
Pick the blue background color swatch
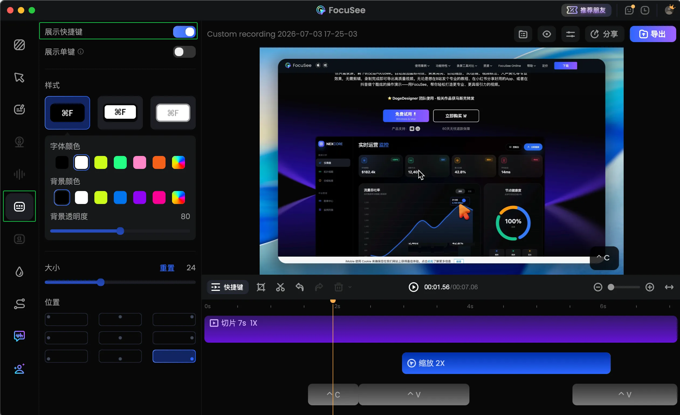click(x=120, y=198)
